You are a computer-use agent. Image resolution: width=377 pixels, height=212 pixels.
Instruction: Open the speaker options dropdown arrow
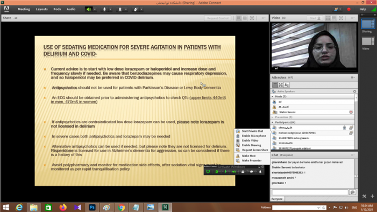click(x=95, y=9)
